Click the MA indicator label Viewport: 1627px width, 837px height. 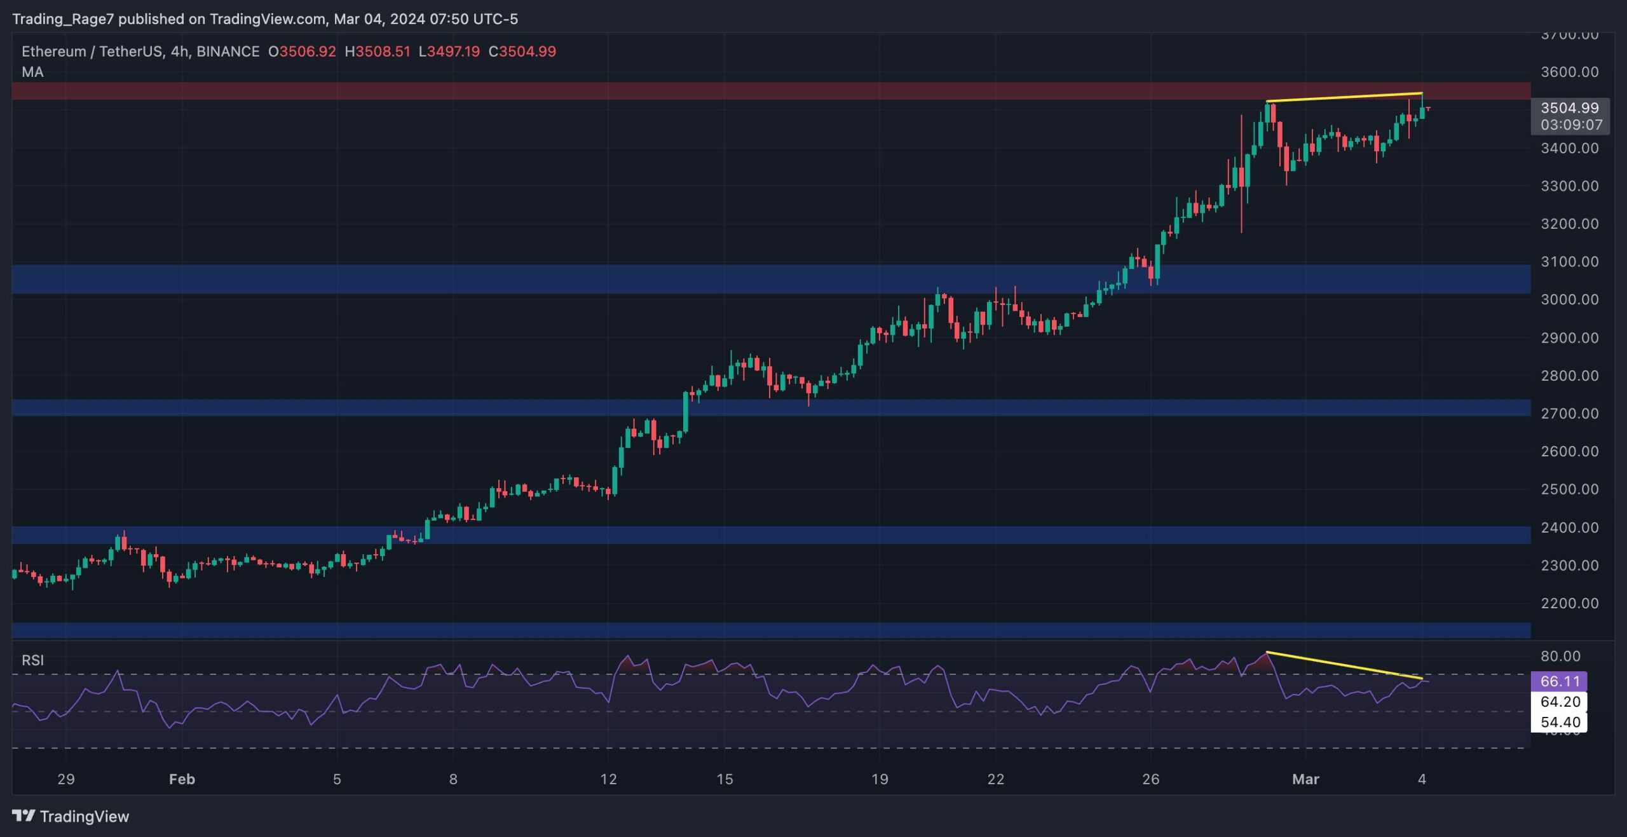click(x=32, y=72)
